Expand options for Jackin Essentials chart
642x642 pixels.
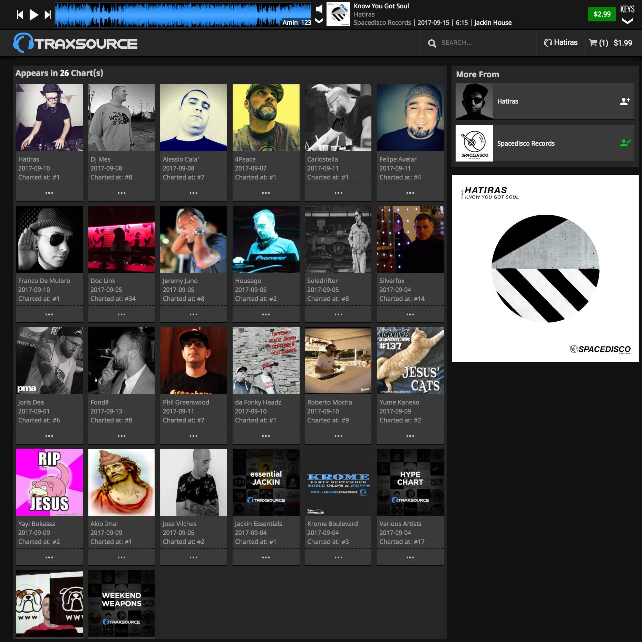pyautogui.click(x=266, y=557)
